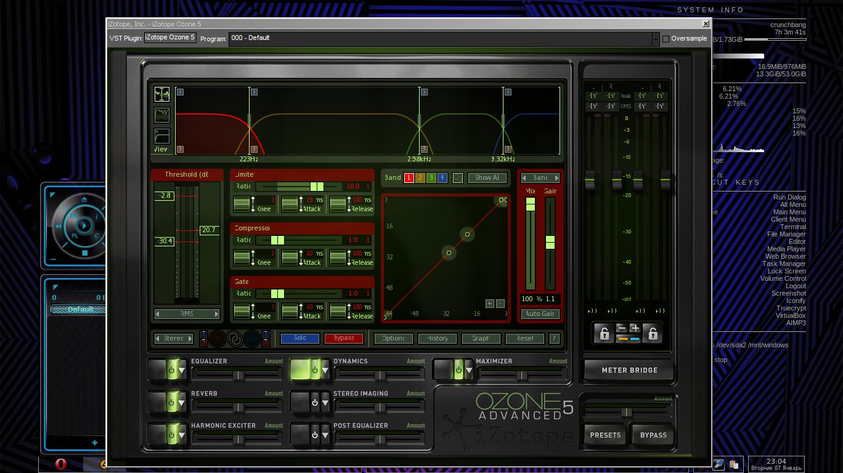Select the detection filter view icon
The height and width of the screenshot is (473, 843).
(162, 135)
